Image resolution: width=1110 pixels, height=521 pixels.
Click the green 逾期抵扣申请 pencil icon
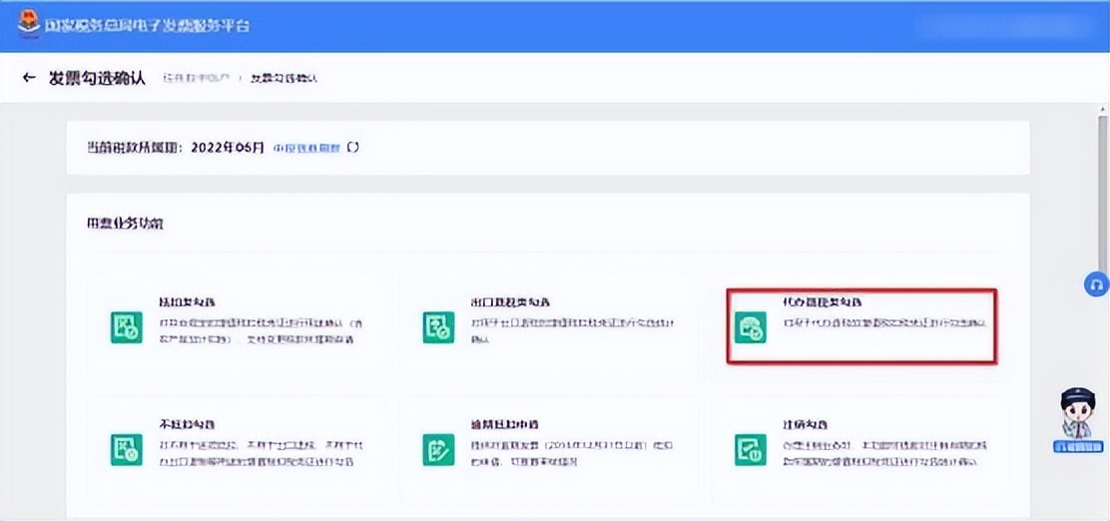pyautogui.click(x=438, y=449)
